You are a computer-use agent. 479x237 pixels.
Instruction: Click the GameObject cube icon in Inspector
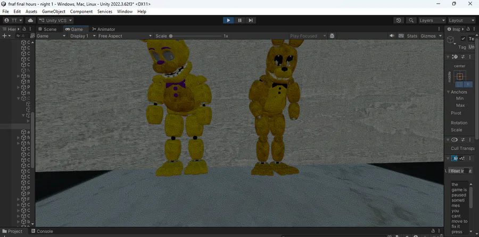450,40
